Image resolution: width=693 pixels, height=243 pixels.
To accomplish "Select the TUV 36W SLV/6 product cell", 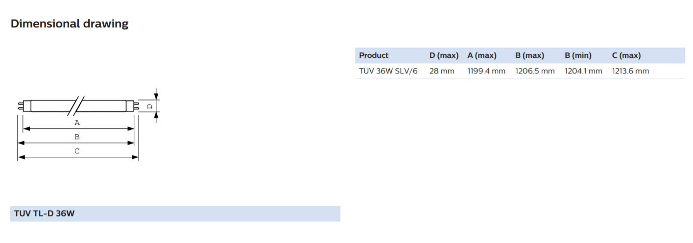I will tap(388, 71).
